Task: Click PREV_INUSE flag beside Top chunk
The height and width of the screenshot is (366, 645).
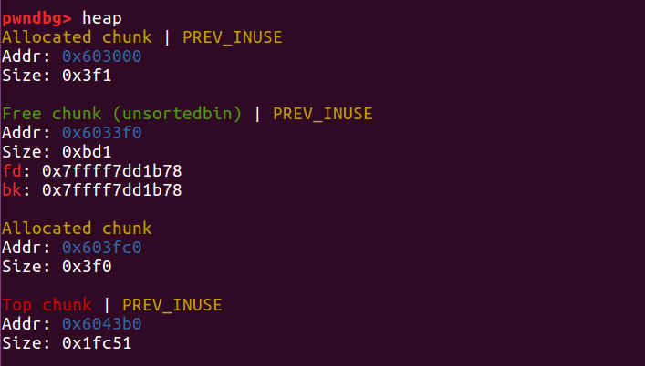Action: tap(172, 304)
